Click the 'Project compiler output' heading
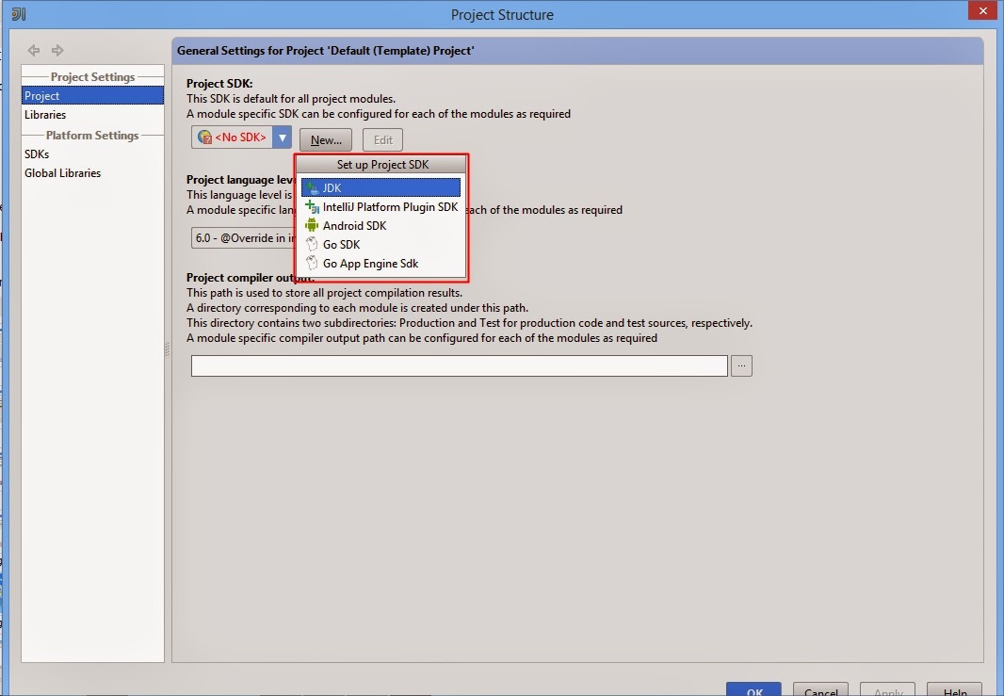 point(250,277)
